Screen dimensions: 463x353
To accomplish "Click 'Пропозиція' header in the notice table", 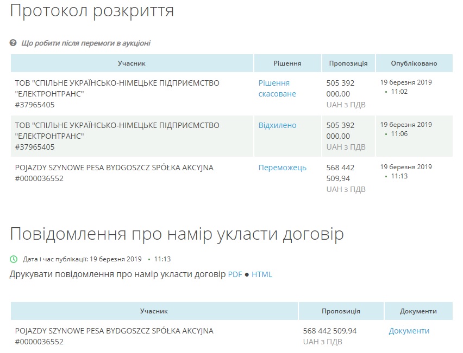I will point(341,311).
